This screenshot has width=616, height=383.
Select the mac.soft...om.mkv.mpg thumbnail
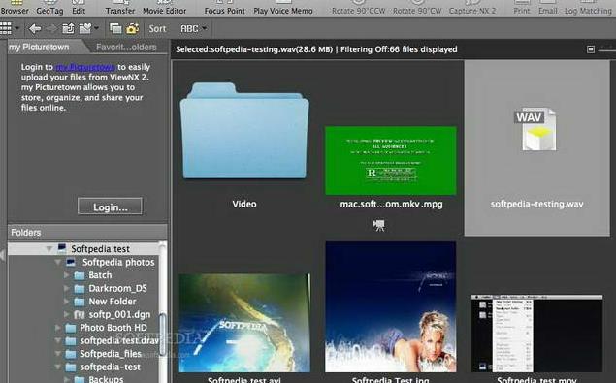tap(391, 160)
